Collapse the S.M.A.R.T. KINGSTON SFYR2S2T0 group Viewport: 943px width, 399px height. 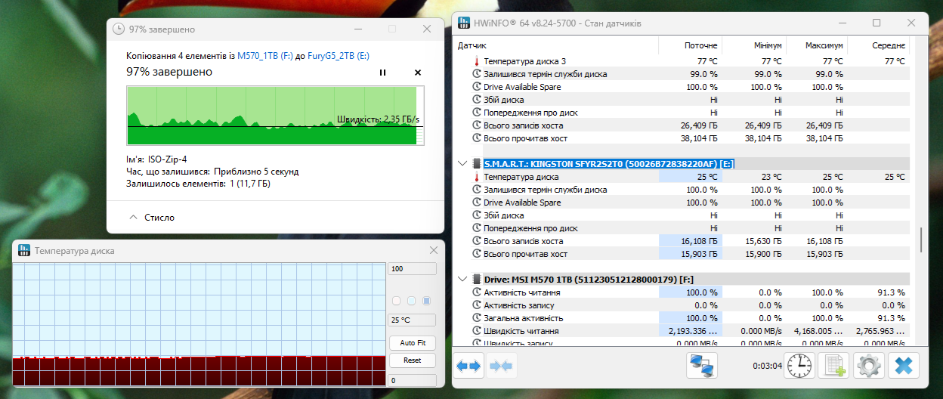tap(462, 163)
